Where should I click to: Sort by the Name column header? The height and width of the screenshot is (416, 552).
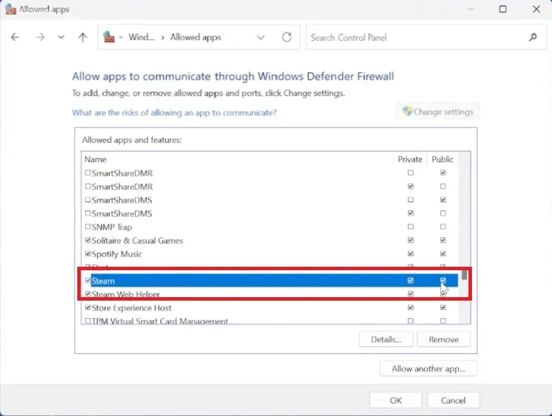(x=95, y=160)
